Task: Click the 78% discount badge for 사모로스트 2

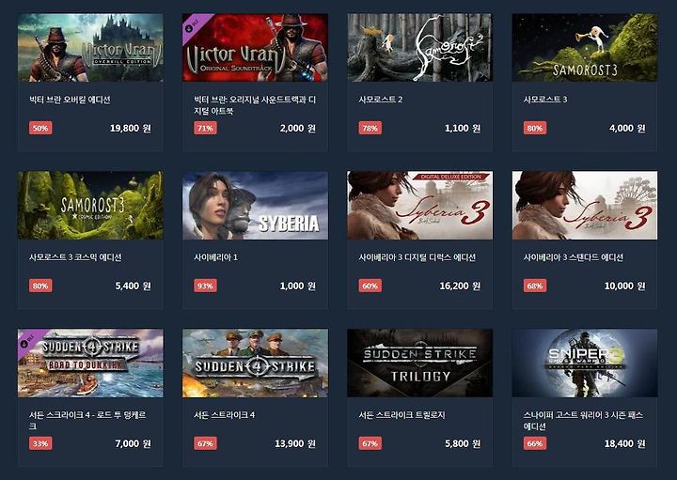Action: [370, 128]
